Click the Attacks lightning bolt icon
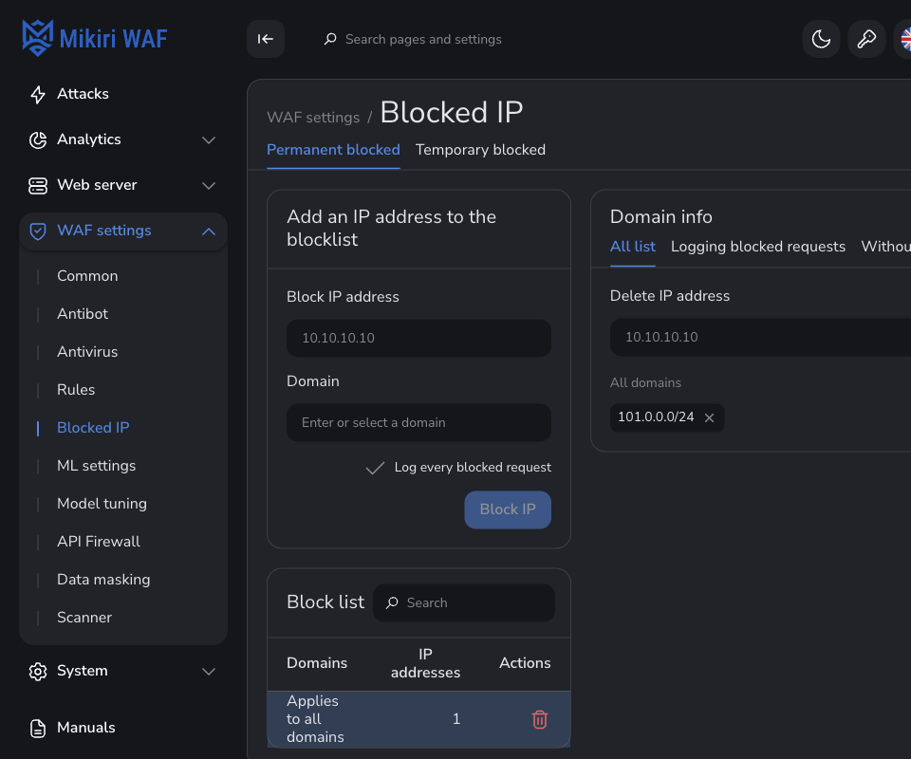Screen dimensions: 911x759 click(x=38, y=94)
